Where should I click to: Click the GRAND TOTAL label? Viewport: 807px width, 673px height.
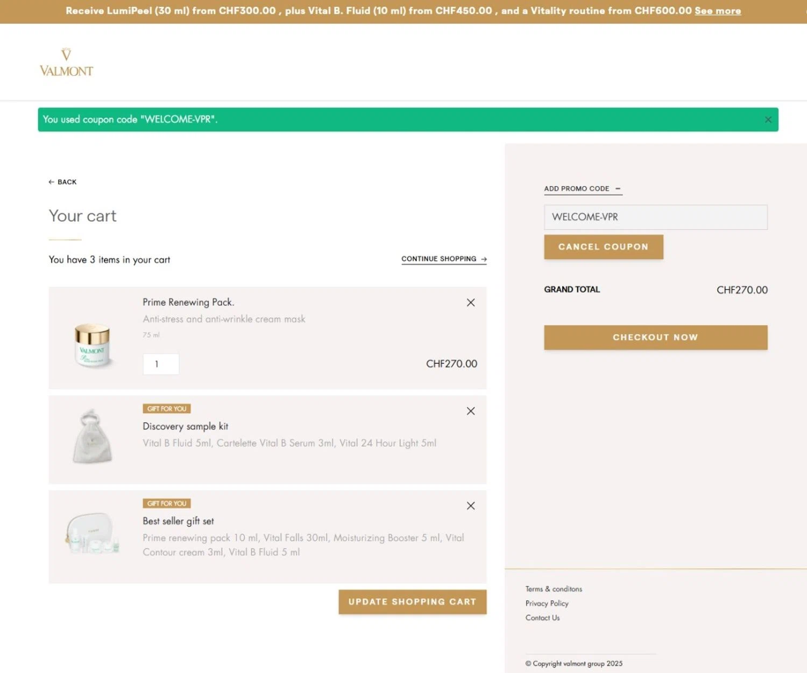tap(572, 290)
